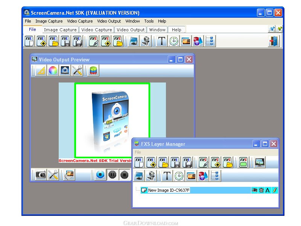Click FXS open-folder icon in main toolbar

pyautogui.click(x=118, y=41)
